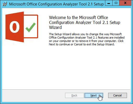Click the word 'Wizard' in the heading
This screenshot has width=133, height=104.
[55, 27]
